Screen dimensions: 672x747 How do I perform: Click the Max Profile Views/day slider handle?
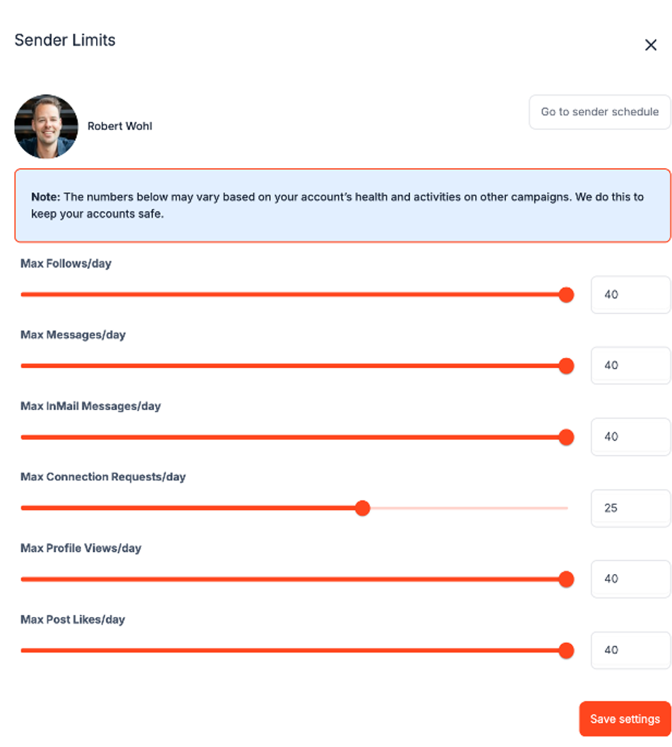point(566,580)
